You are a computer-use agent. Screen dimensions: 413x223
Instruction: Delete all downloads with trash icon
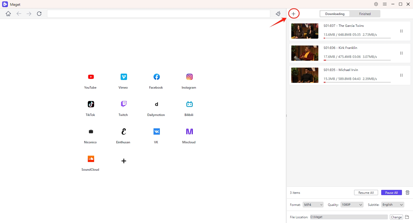click(x=407, y=192)
